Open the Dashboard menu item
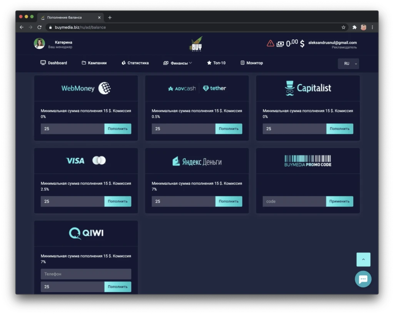 [54, 63]
